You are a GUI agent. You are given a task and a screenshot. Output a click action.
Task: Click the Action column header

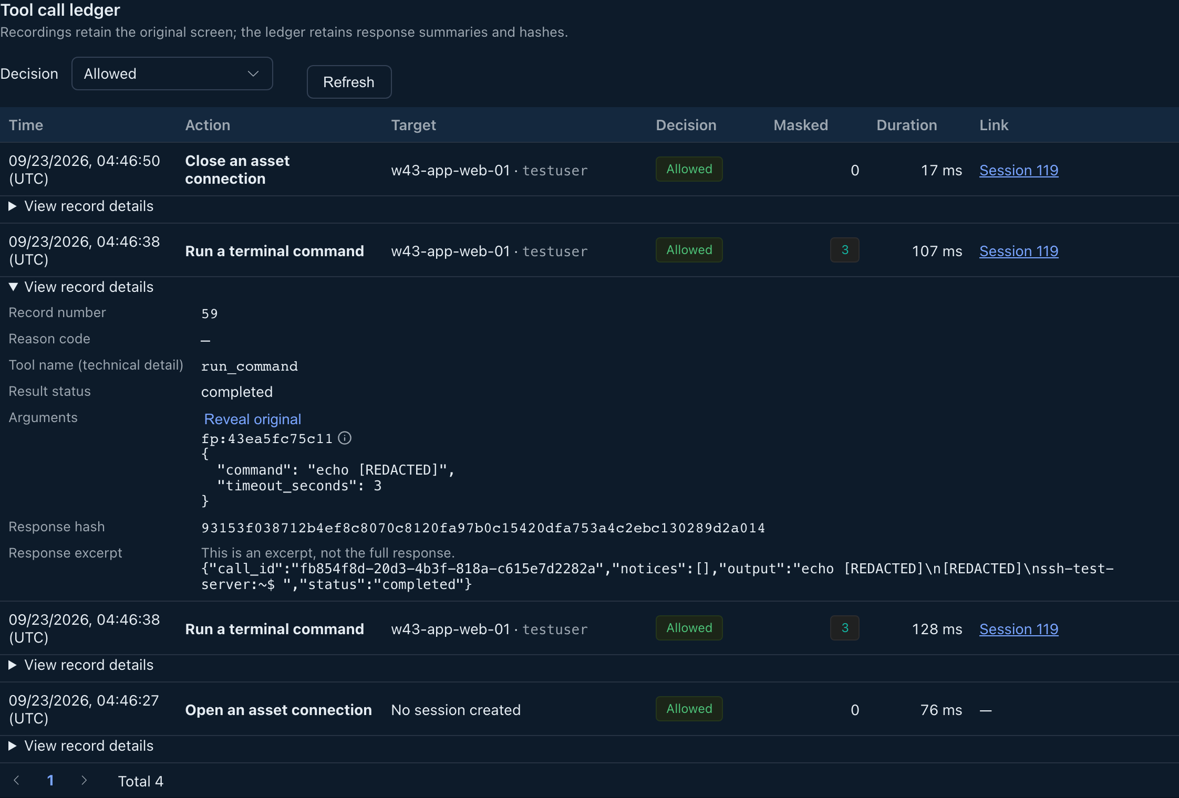coord(208,125)
